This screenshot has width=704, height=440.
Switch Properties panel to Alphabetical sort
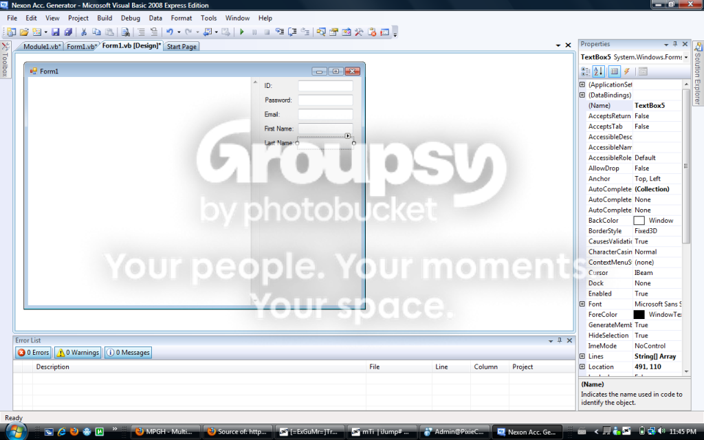[x=599, y=71]
